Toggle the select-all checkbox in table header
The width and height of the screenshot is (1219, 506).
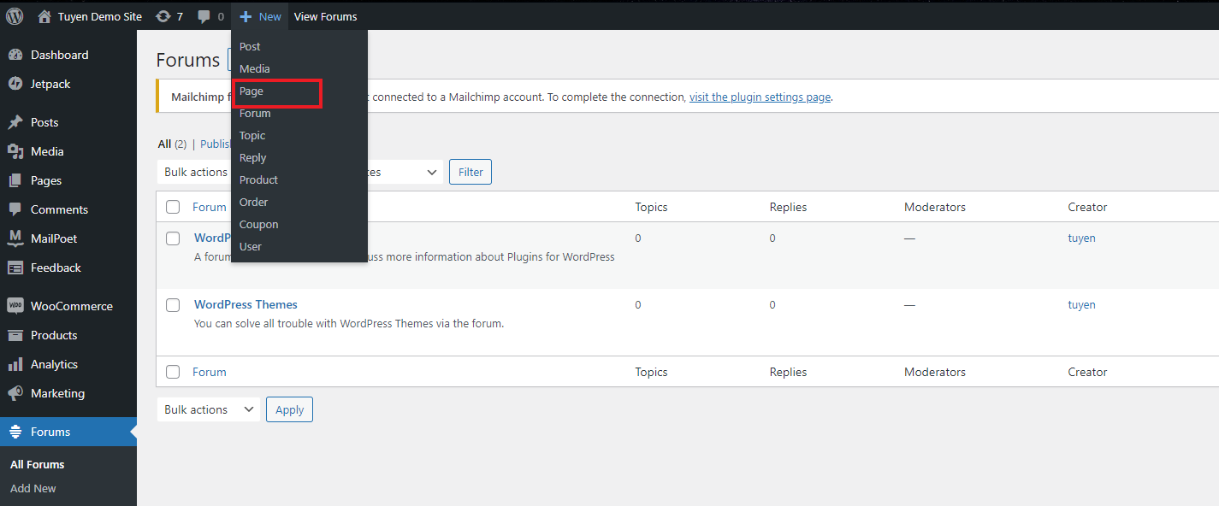tap(173, 207)
